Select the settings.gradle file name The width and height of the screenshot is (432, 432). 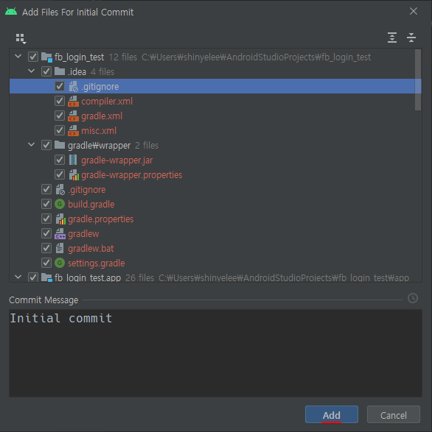97,263
